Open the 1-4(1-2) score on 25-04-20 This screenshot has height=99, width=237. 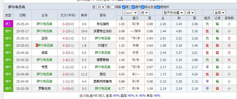68,60
